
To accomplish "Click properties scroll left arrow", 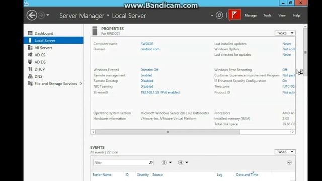I will pos(93,132).
